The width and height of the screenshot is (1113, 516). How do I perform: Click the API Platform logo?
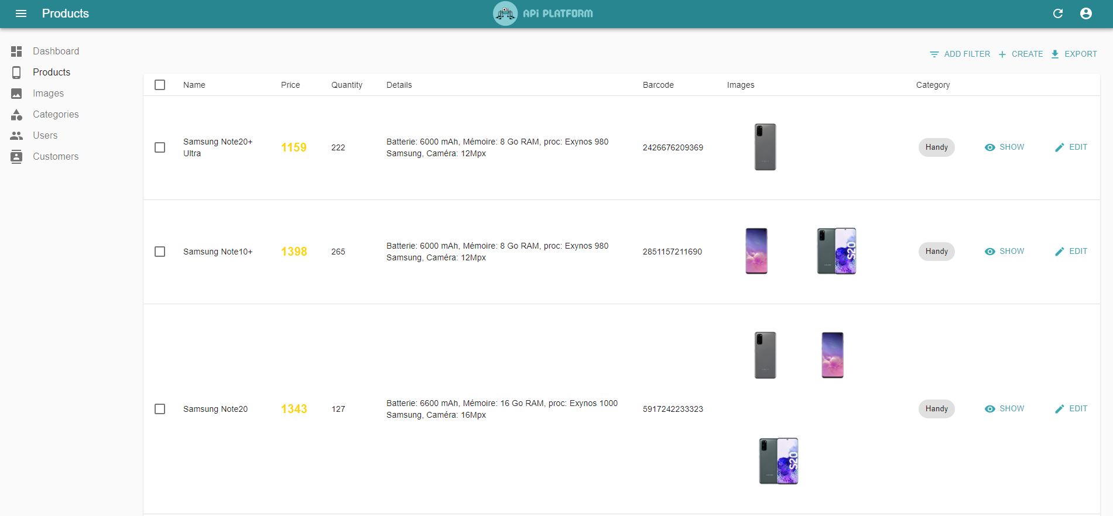point(543,13)
